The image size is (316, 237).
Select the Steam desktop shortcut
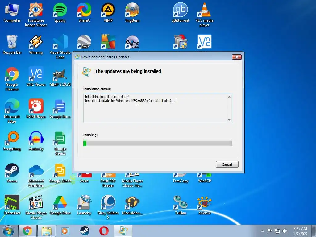(x=12, y=173)
